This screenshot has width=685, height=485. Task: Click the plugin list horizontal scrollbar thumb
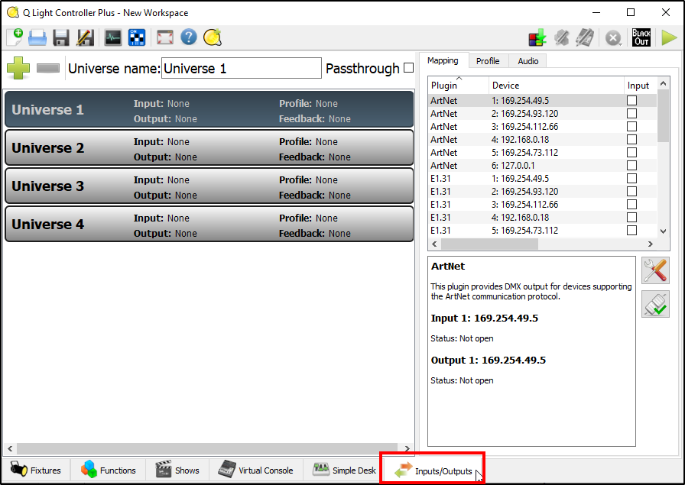(x=490, y=244)
